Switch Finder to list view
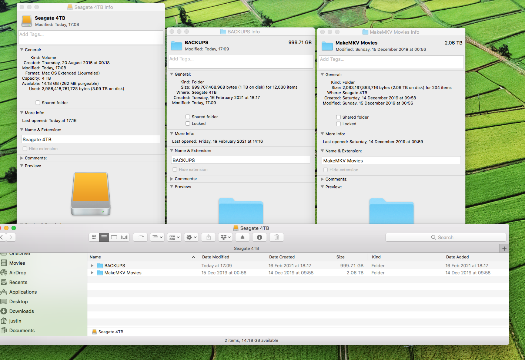The width and height of the screenshot is (525, 360). [x=104, y=237]
